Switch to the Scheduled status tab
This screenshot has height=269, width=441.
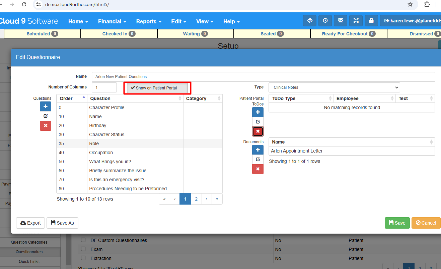coord(43,34)
